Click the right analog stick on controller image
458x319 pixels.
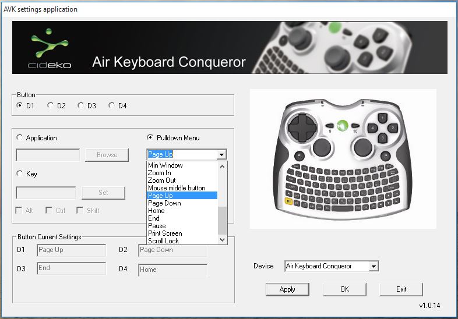coord(363,147)
